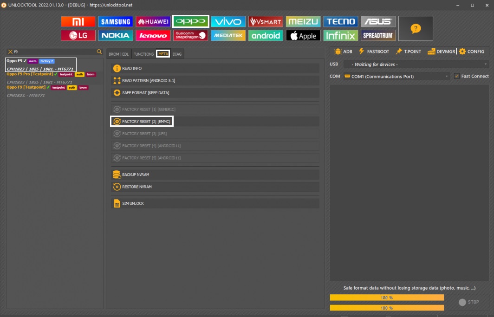Click FACTORY RESET [3] [UFS]
Image resolution: width=494 pixels, height=317 pixels.
pyautogui.click(x=215, y=134)
